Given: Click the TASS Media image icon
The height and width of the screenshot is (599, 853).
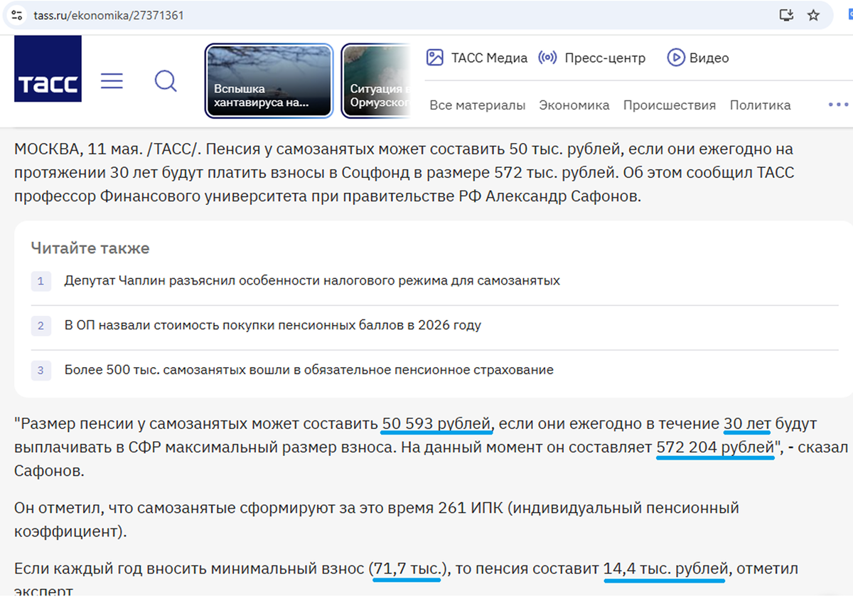Looking at the screenshot, I should 434,58.
